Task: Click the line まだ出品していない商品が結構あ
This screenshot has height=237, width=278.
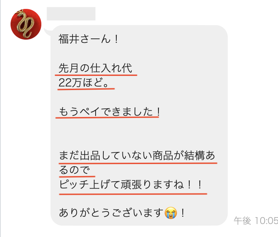Action: coord(137,155)
